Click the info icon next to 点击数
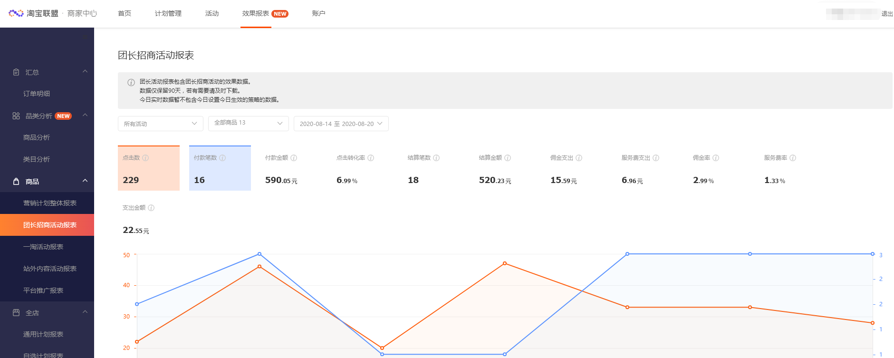The width and height of the screenshot is (894, 358). [x=145, y=158]
